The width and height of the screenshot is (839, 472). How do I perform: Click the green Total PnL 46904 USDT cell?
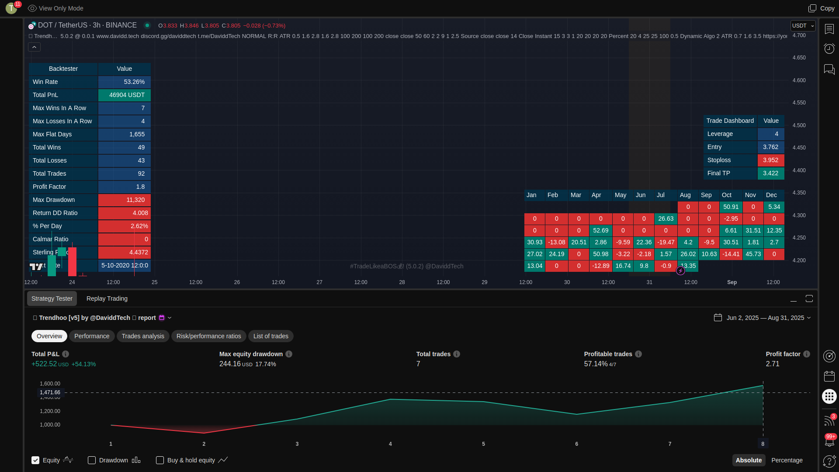click(125, 95)
